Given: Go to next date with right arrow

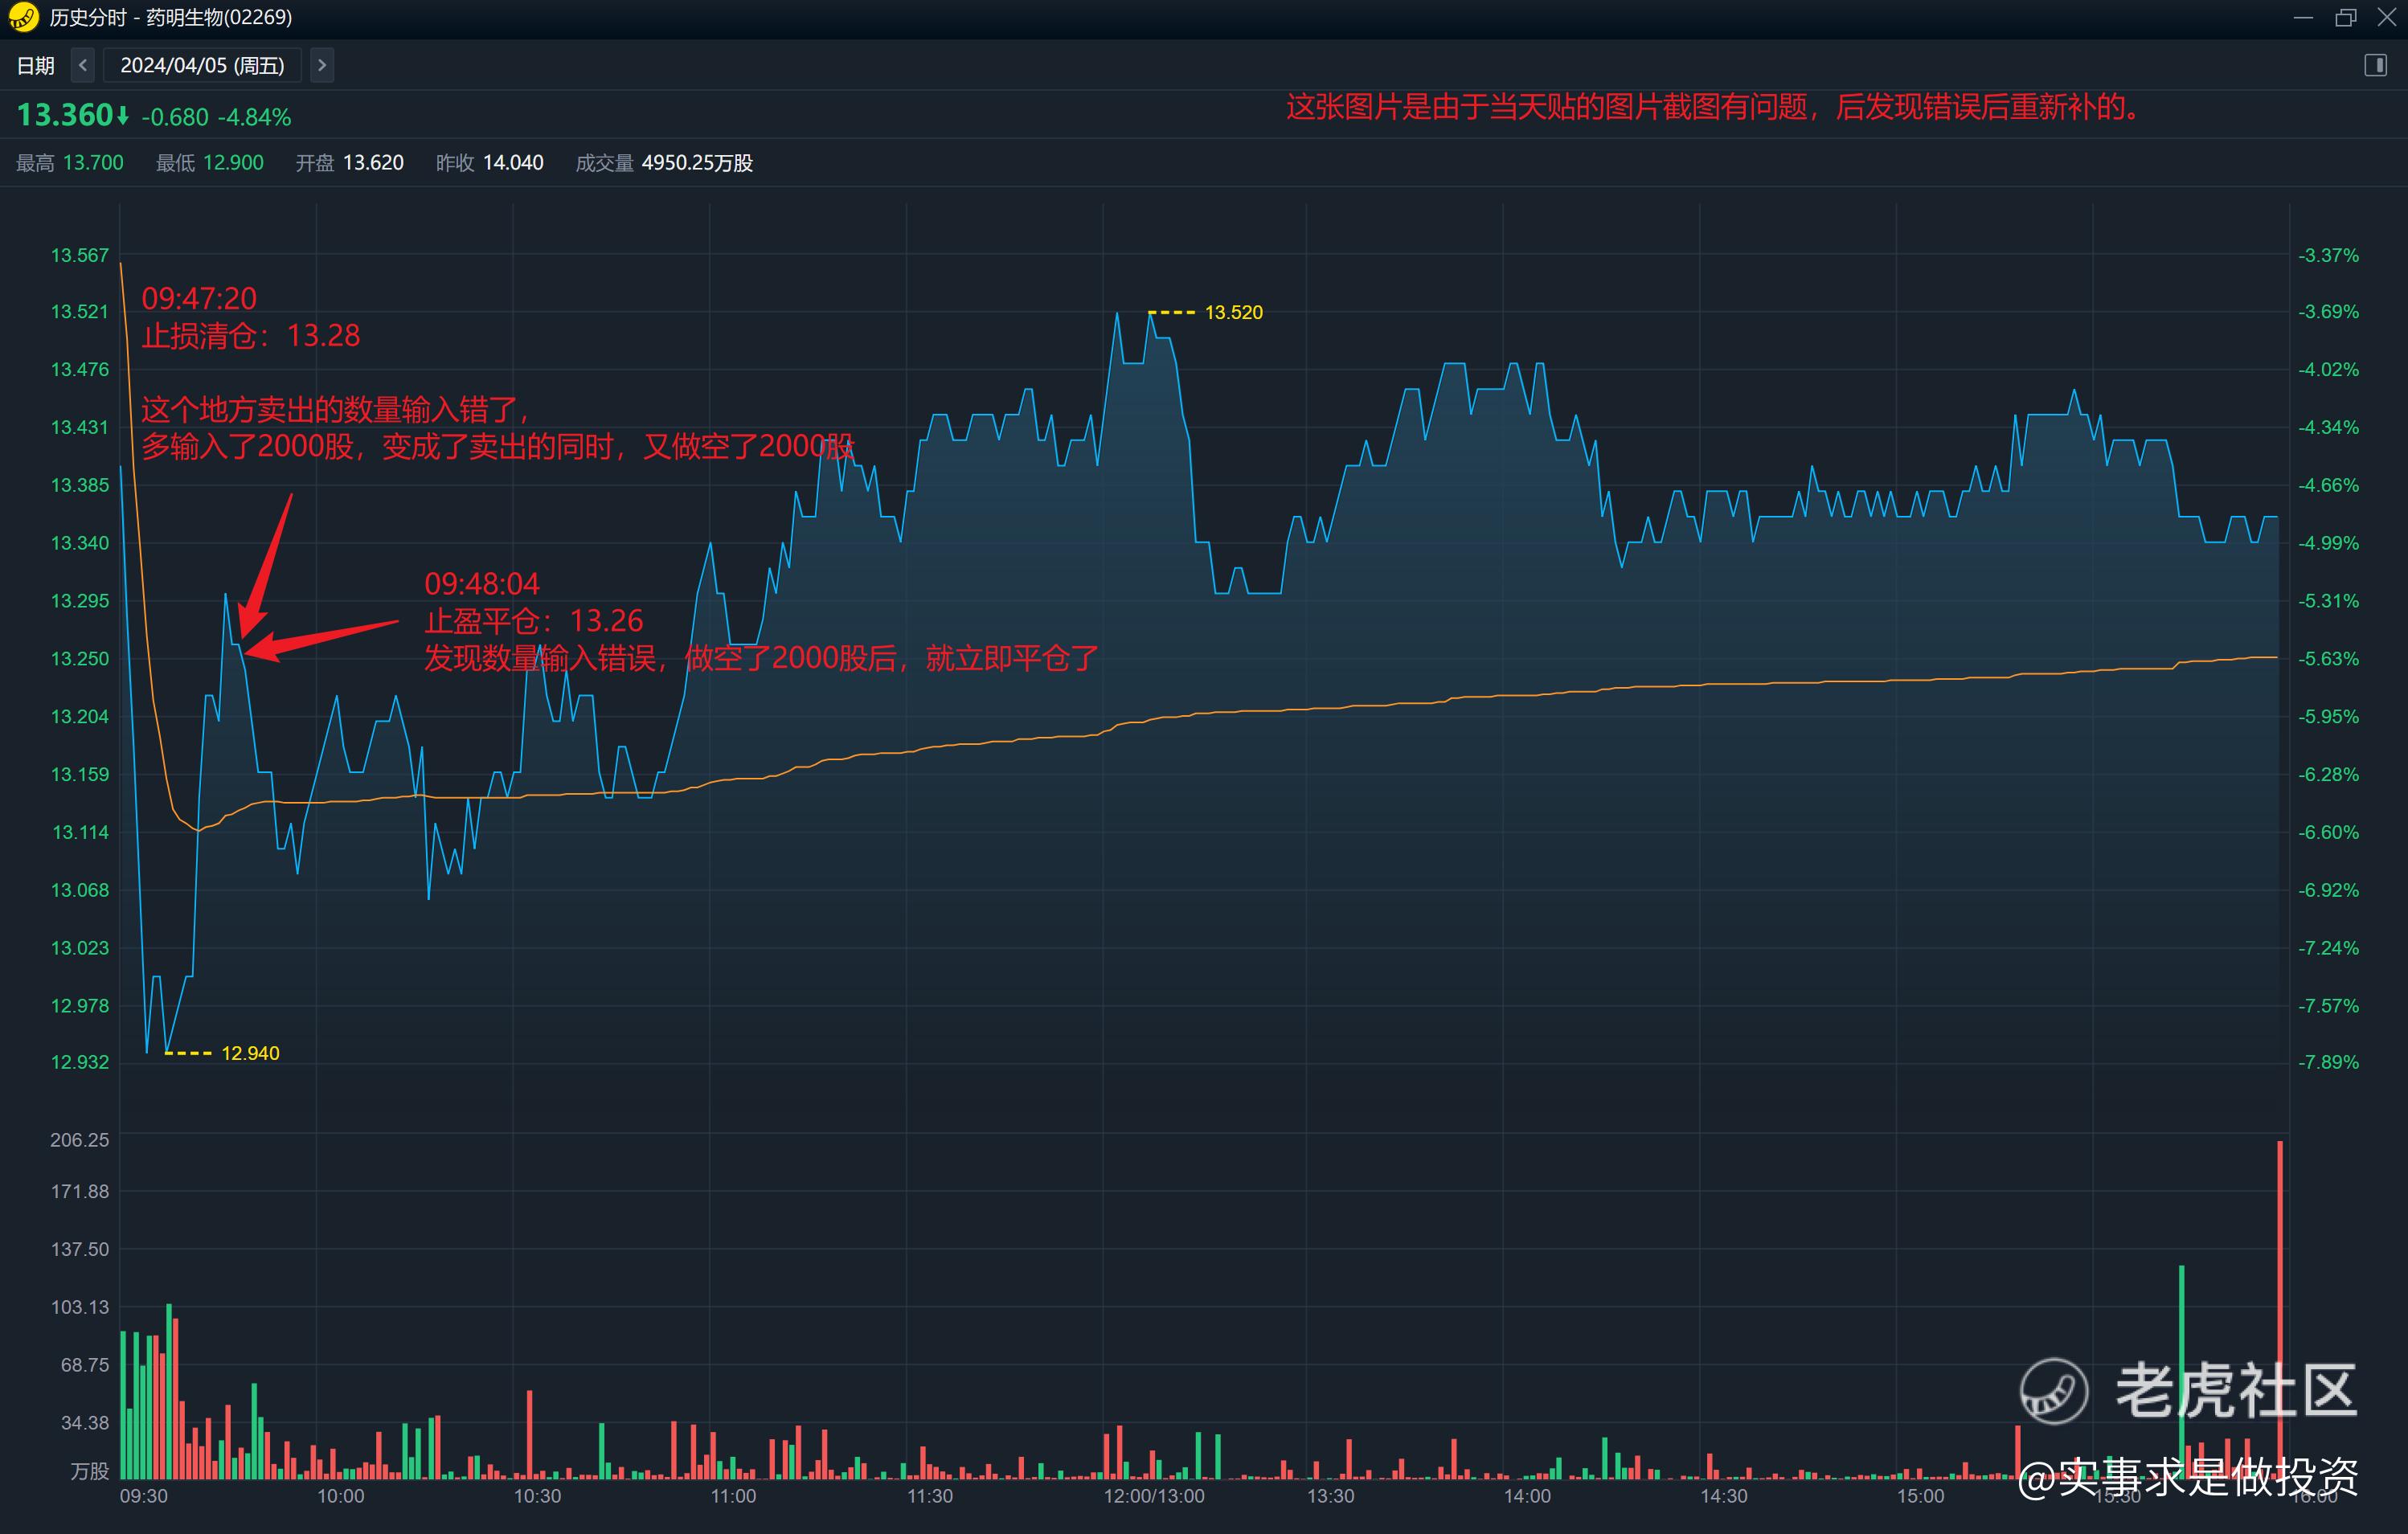Looking at the screenshot, I should 321,65.
